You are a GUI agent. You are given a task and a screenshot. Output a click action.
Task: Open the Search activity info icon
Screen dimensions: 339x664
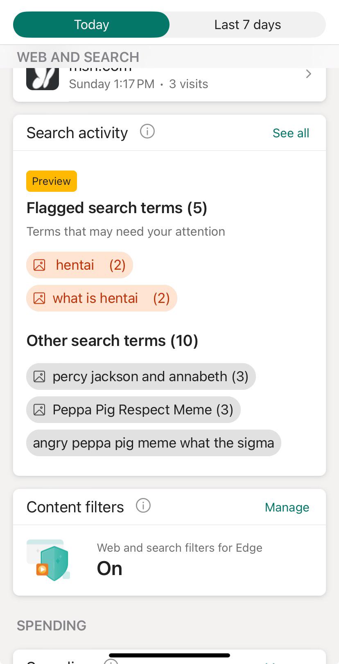point(147,132)
